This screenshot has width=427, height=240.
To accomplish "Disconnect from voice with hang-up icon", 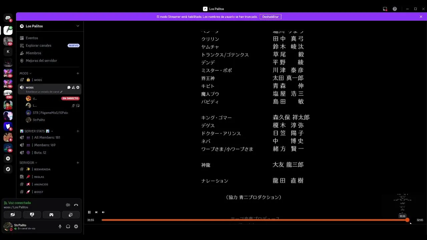I will click(76, 205).
